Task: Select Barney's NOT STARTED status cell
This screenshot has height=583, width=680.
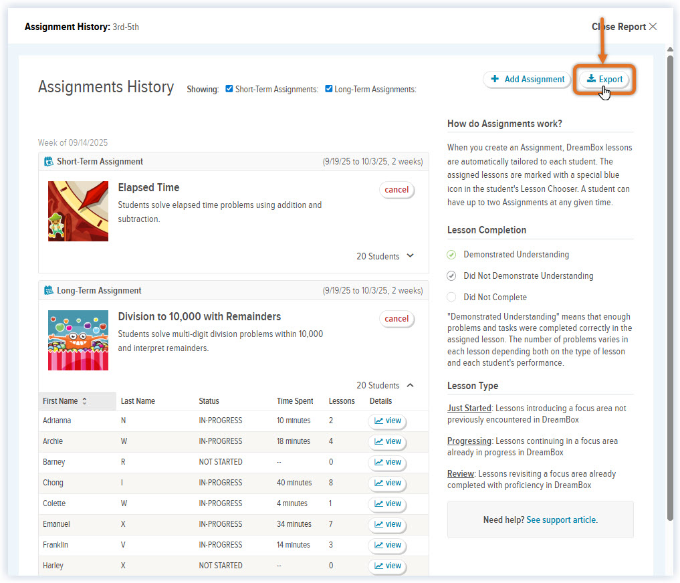Action: point(221,463)
